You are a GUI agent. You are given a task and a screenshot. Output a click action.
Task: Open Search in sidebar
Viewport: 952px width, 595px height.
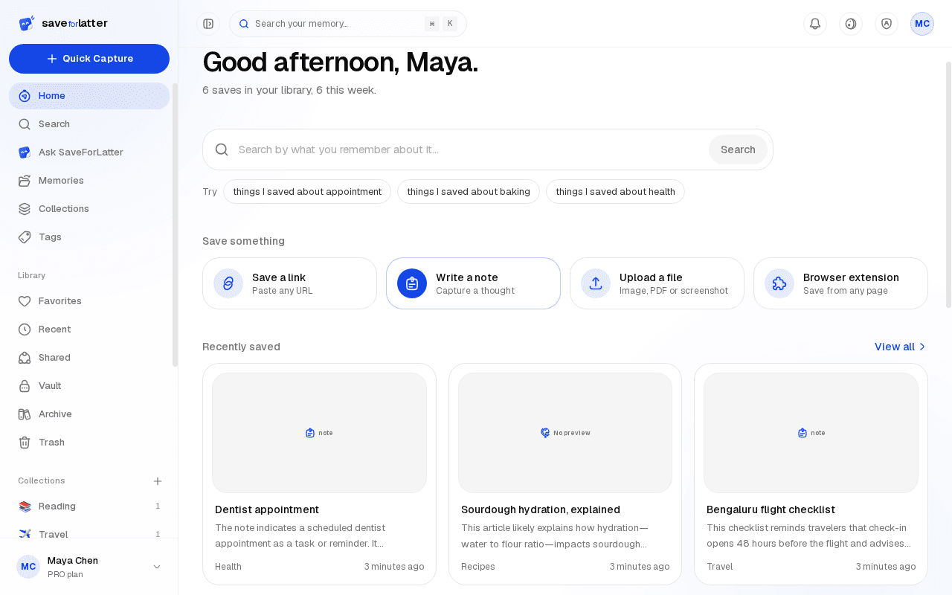coord(89,124)
